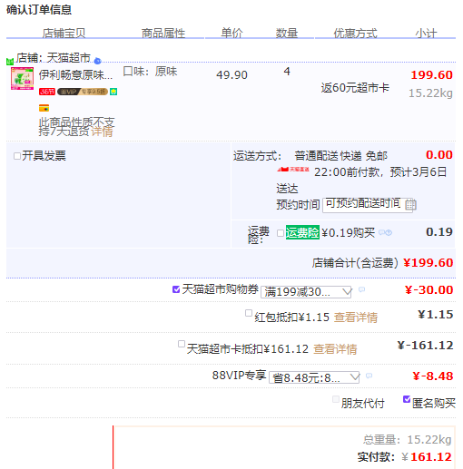
Task: Uncheck the 天猫超市购物券 coupon checkbox
Action: tap(176, 289)
